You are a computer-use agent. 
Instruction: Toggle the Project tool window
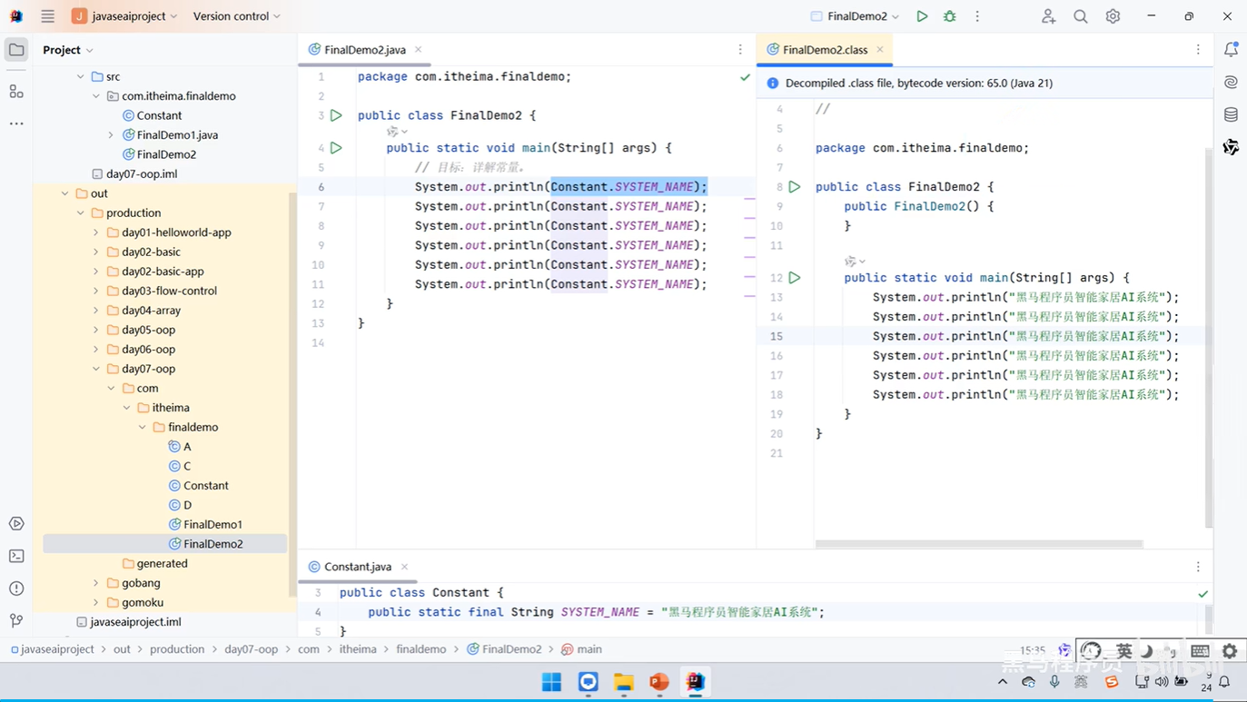pos(15,49)
